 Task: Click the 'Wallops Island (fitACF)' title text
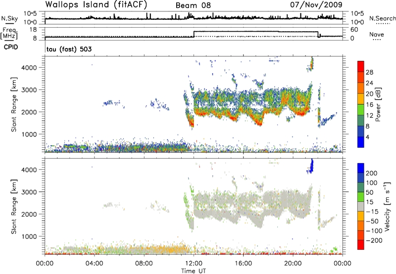[96, 5]
